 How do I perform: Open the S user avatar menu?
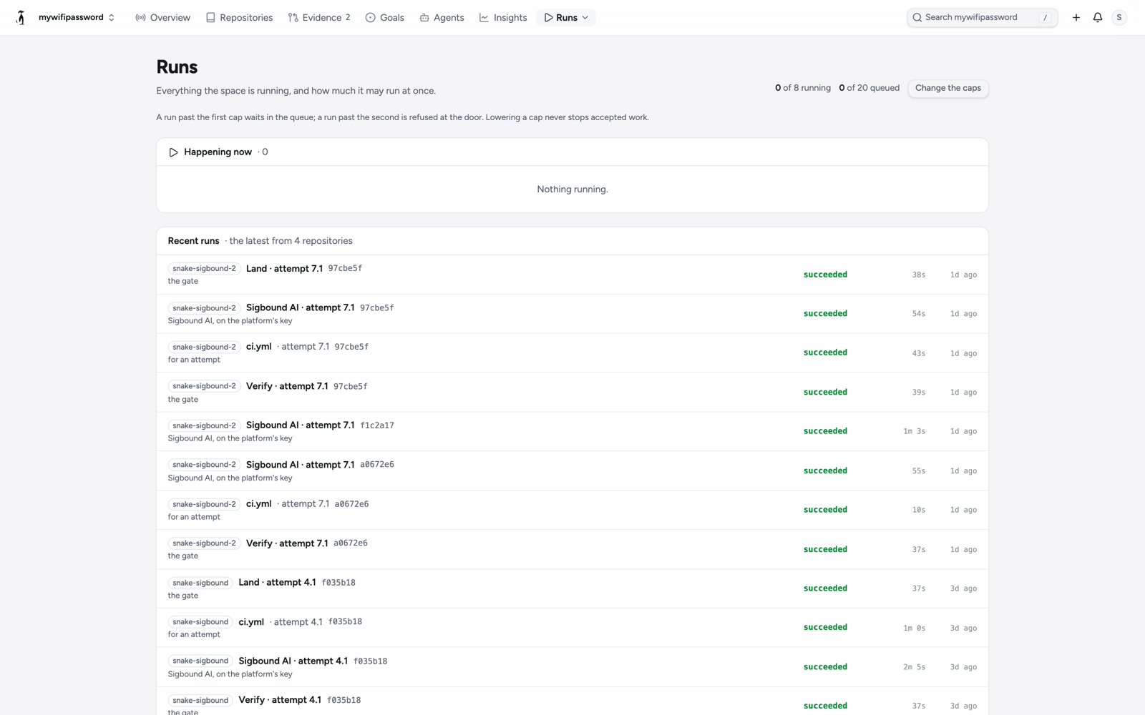(1119, 17)
